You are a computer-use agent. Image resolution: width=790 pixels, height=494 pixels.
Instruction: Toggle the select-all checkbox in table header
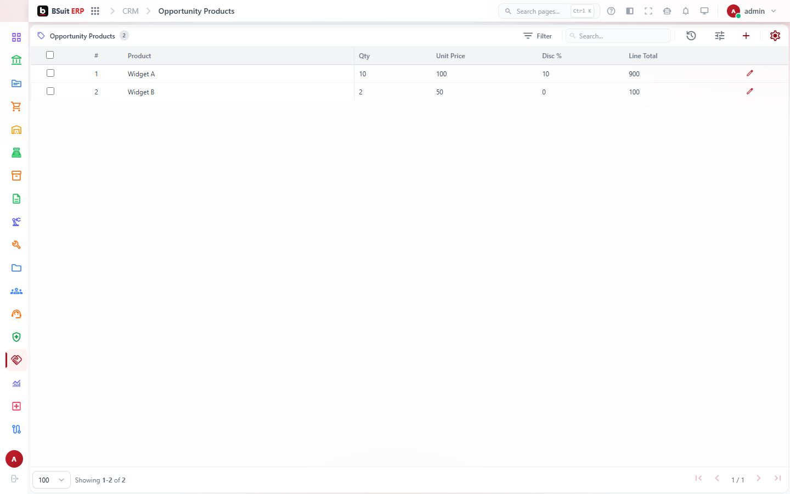[x=50, y=55]
